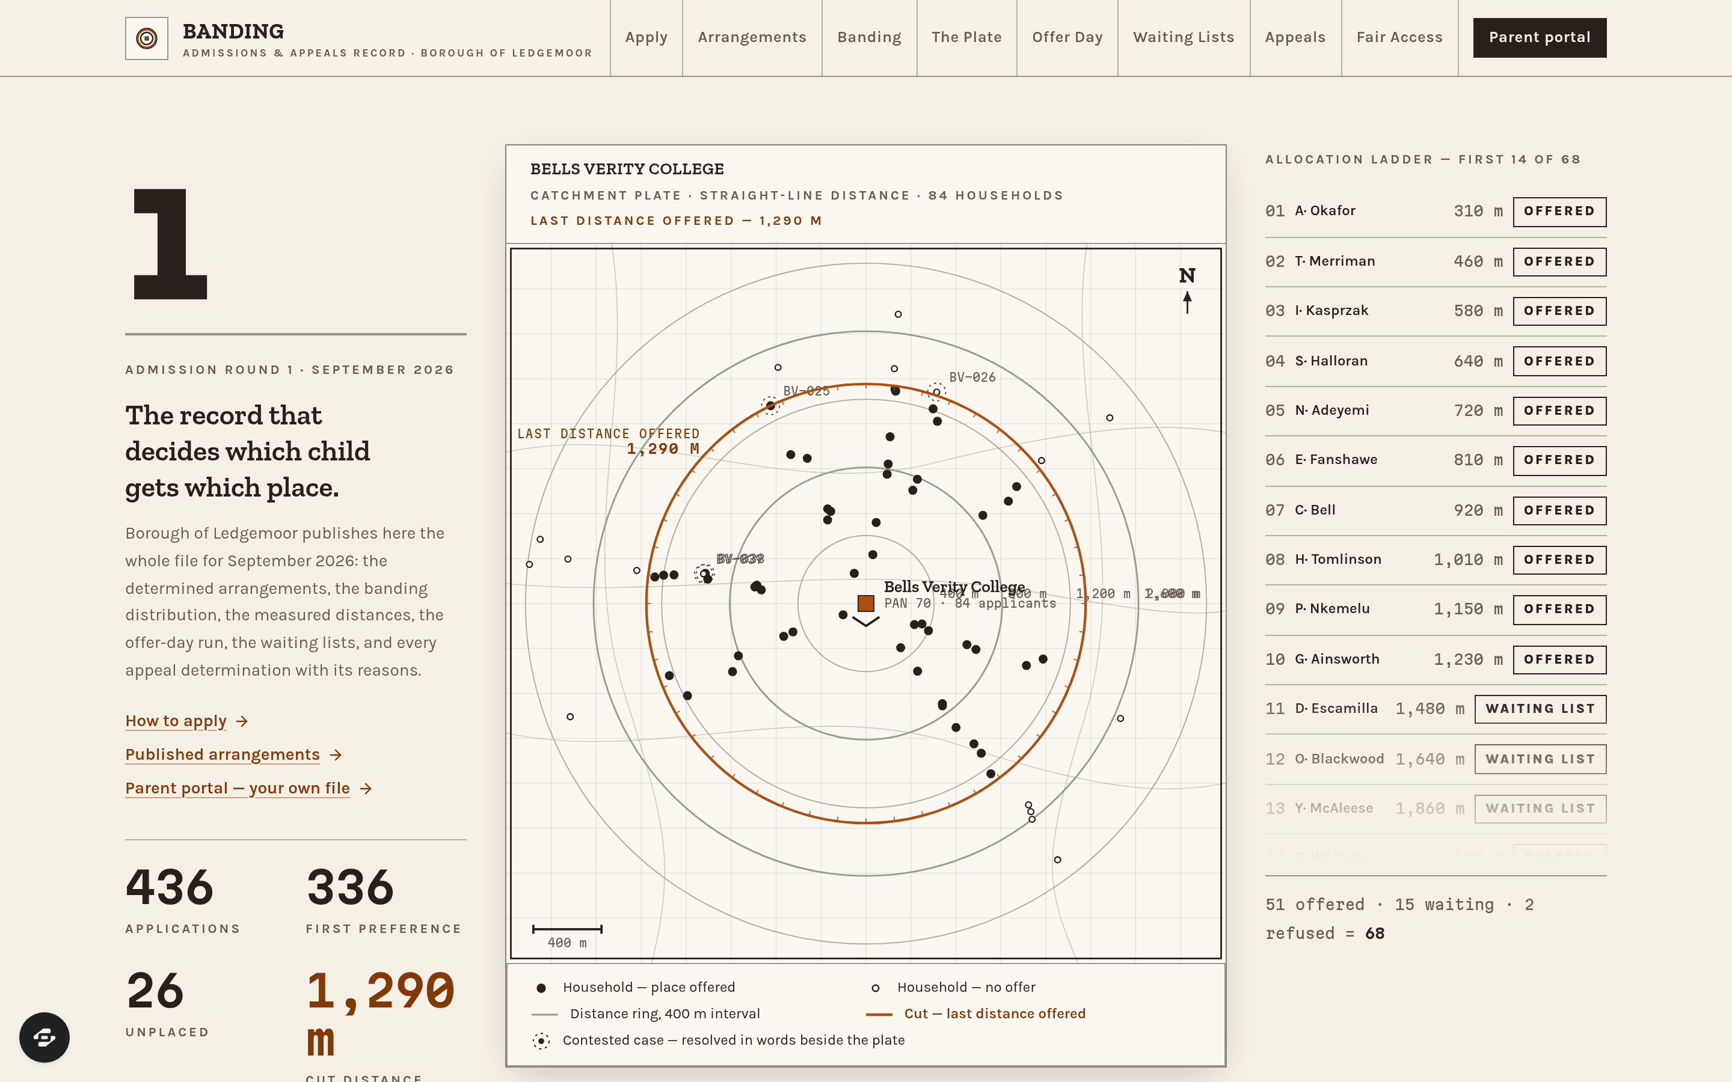Click the 720 m distance for N. Adeyemi
1732x1082 pixels.
[x=1478, y=411]
